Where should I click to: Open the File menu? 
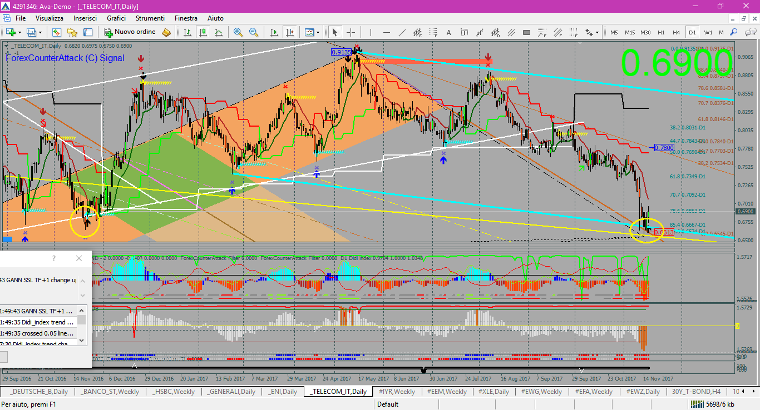point(21,18)
